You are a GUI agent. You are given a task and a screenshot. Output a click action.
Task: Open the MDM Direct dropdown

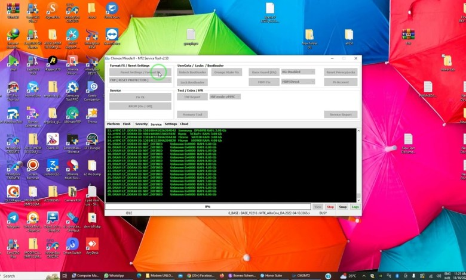click(x=297, y=81)
